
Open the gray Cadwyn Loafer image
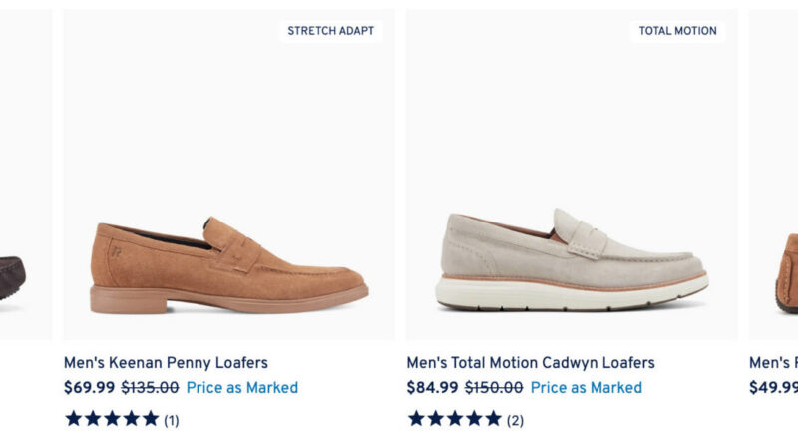coord(572,175)
